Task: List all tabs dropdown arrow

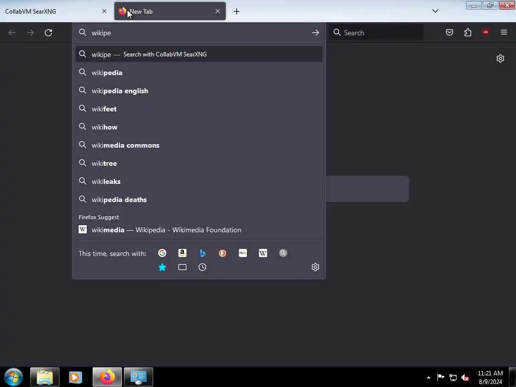Action: coord(435,11)
